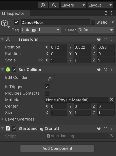
Task: Click the Position Y value field
Action: [x=82, y=47]
